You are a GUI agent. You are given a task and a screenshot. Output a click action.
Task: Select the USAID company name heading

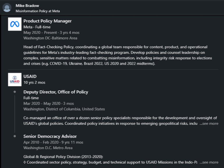(30, 76)
